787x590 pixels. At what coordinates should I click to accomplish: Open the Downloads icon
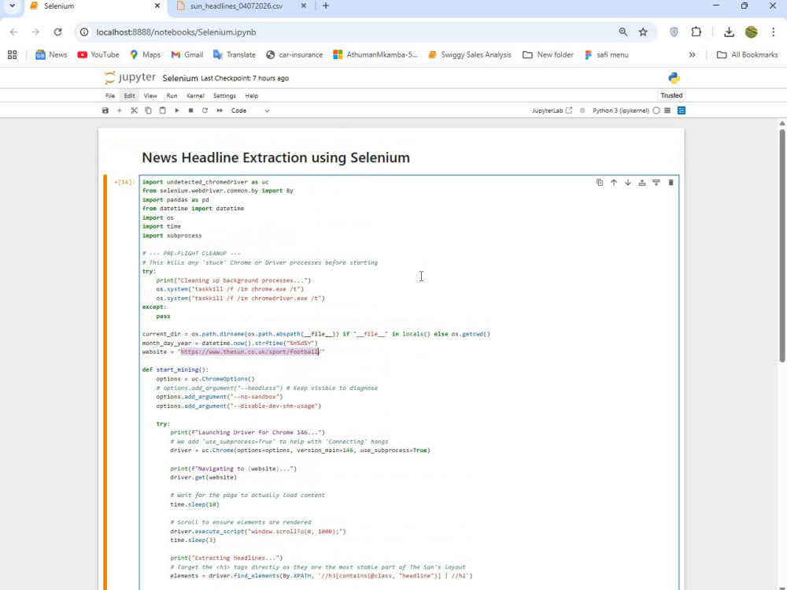[729, 32]
